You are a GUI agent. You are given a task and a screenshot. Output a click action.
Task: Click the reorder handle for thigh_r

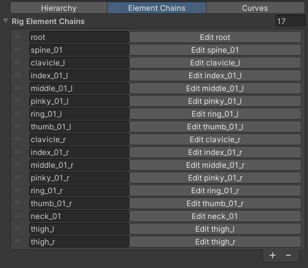pyautogui.click(x=17, y=242)
